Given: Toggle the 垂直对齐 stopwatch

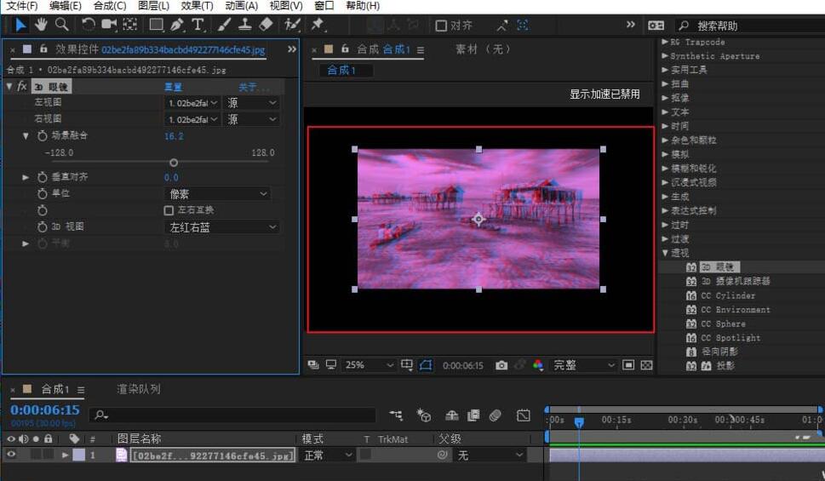Looking at the screenshot, I should tap(42, 177).
